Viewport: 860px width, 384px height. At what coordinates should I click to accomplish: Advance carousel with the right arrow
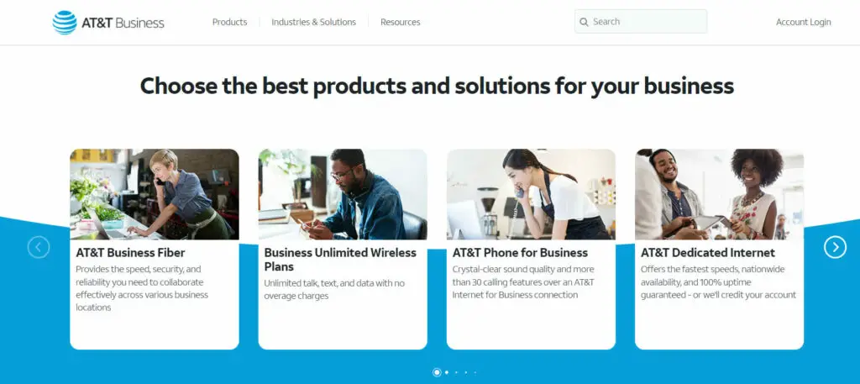point(835,247)
